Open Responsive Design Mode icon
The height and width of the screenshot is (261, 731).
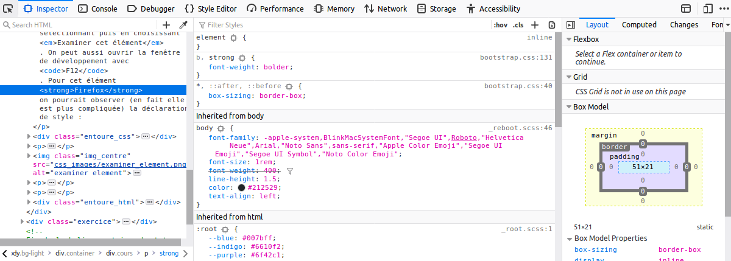click(707, 9)
